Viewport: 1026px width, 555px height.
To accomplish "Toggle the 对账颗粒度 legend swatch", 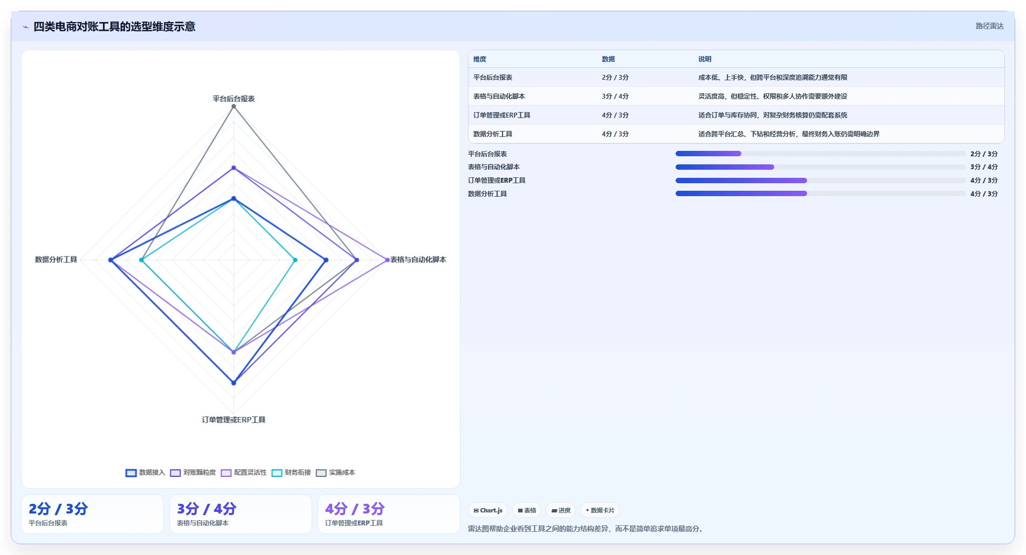I will 175,473.
